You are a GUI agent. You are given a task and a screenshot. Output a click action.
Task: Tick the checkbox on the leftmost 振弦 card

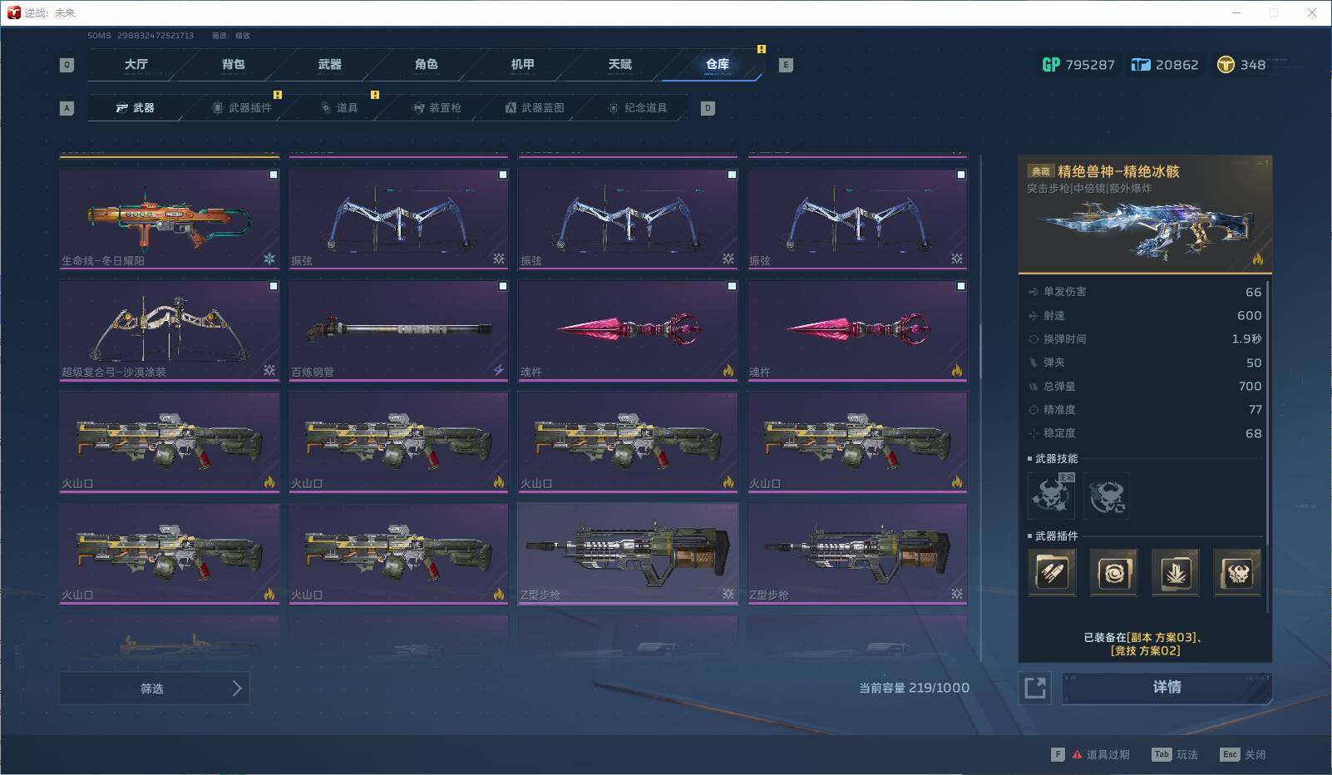pyautogui.click(x=503, y=175)
